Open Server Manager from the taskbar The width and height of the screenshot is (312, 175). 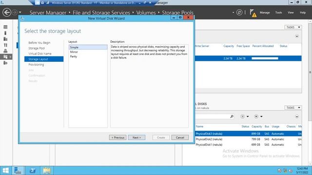(18, 171)
